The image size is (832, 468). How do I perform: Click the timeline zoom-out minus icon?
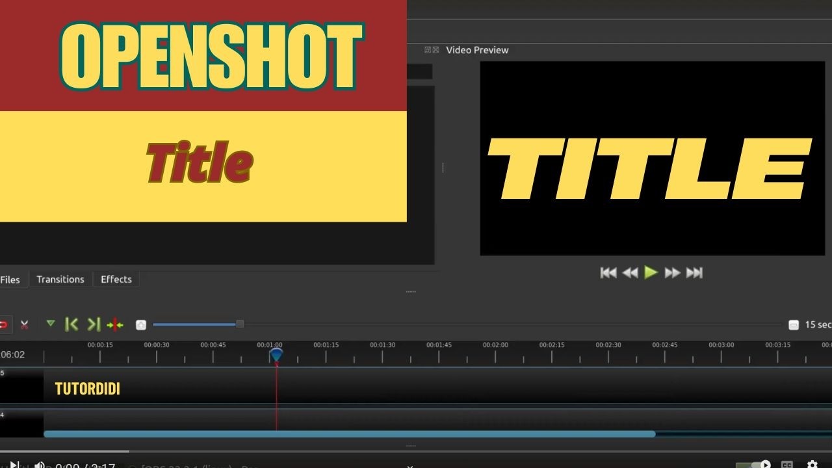[x=793, y=324]
